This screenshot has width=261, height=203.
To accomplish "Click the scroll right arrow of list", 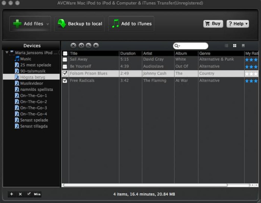I will 256,185.
